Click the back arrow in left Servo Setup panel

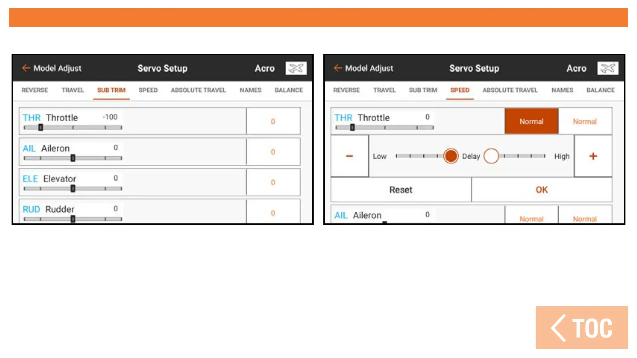click(26, 68)
